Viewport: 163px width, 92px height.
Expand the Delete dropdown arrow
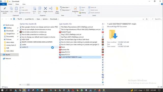click(x=45, y=13)
